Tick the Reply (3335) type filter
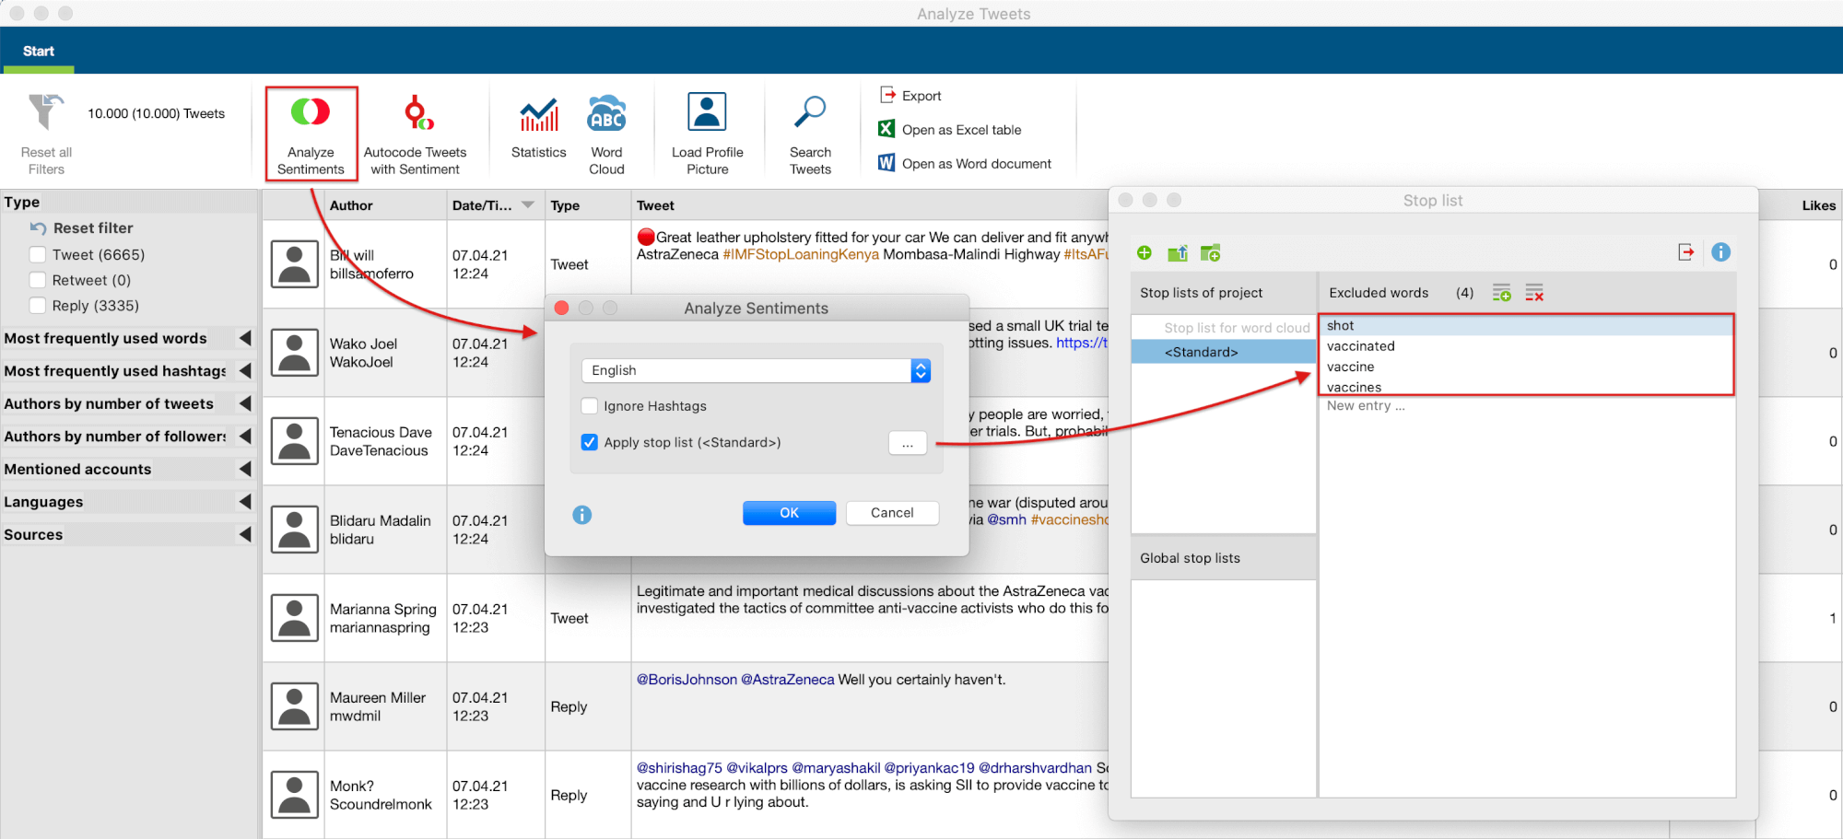 click(38, 306)
